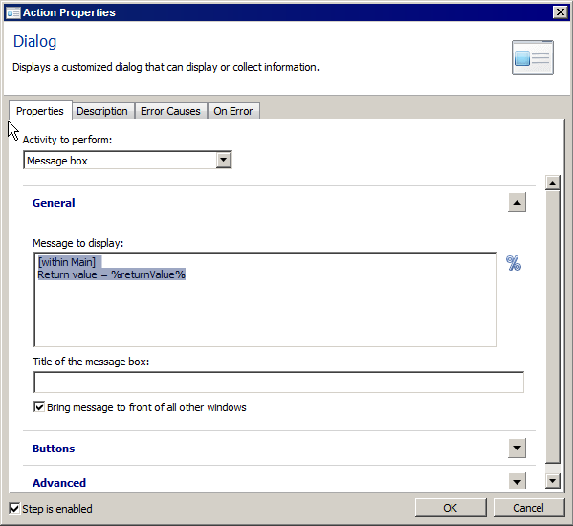Click the scrollbar up arrow

[553, 183]
